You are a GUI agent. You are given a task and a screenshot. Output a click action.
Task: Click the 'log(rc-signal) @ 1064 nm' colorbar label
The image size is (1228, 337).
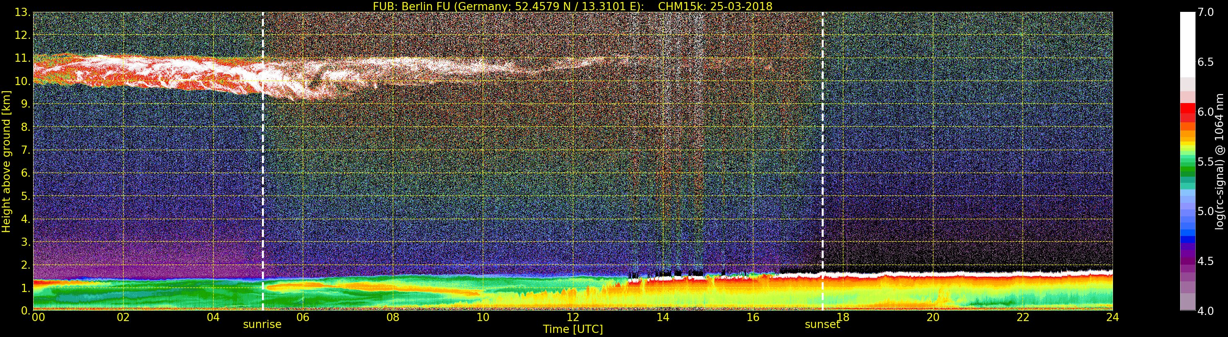tap(1220, 161)
